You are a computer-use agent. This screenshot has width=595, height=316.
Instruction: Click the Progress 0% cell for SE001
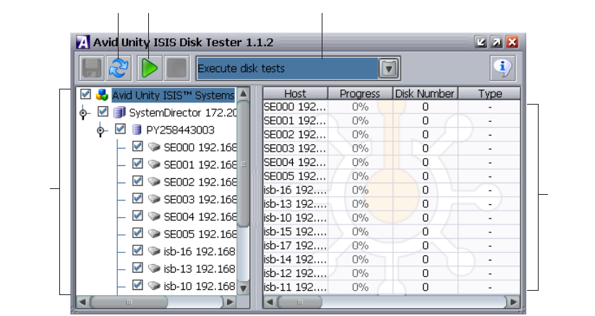[x=360, y=121]
